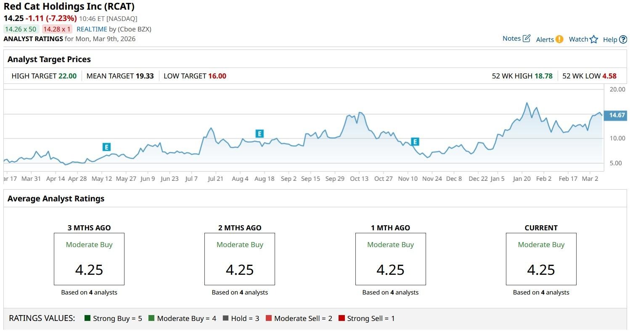630x331 pixels.
Task: Select the earnings marker near May 12
Action: pyautogui.click(x=106, y=147)
